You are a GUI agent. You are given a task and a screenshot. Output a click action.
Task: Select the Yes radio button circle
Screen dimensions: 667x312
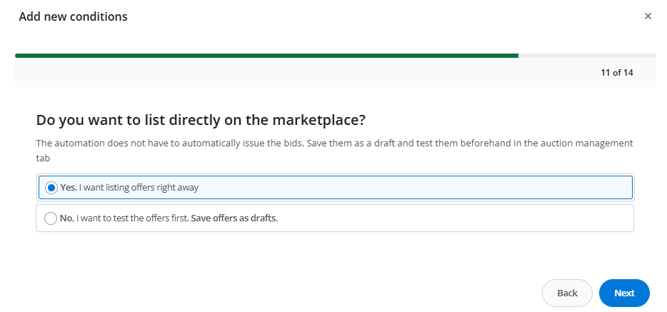(x=51, y=187)
